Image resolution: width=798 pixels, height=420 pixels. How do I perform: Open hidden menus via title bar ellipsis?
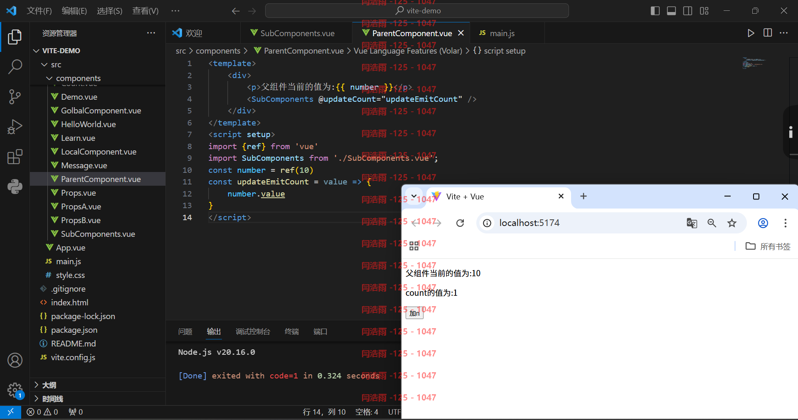175,11
